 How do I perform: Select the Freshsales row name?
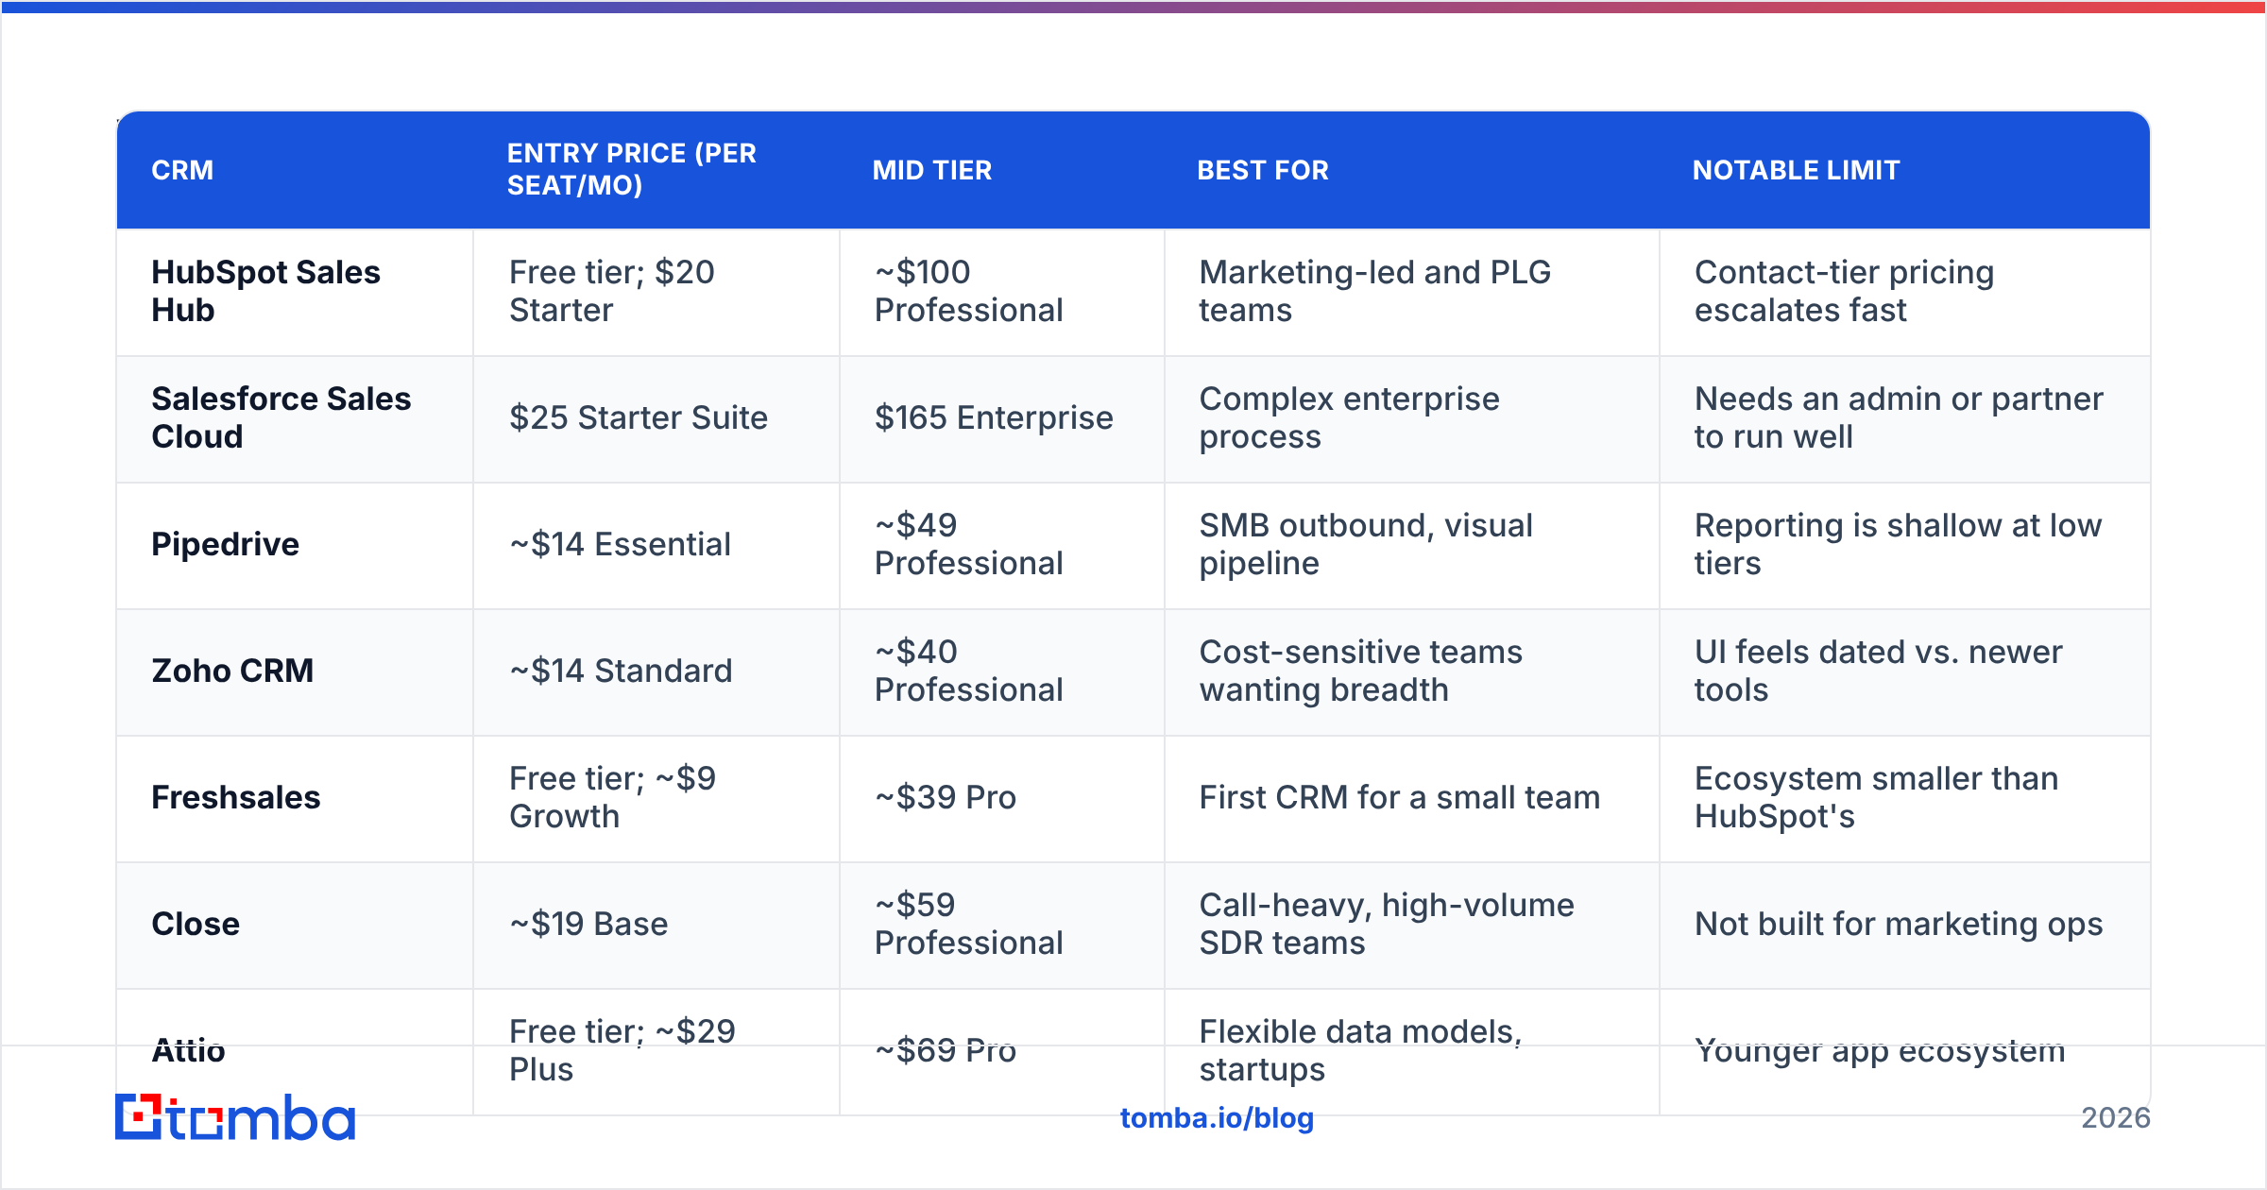click(236, 797)
